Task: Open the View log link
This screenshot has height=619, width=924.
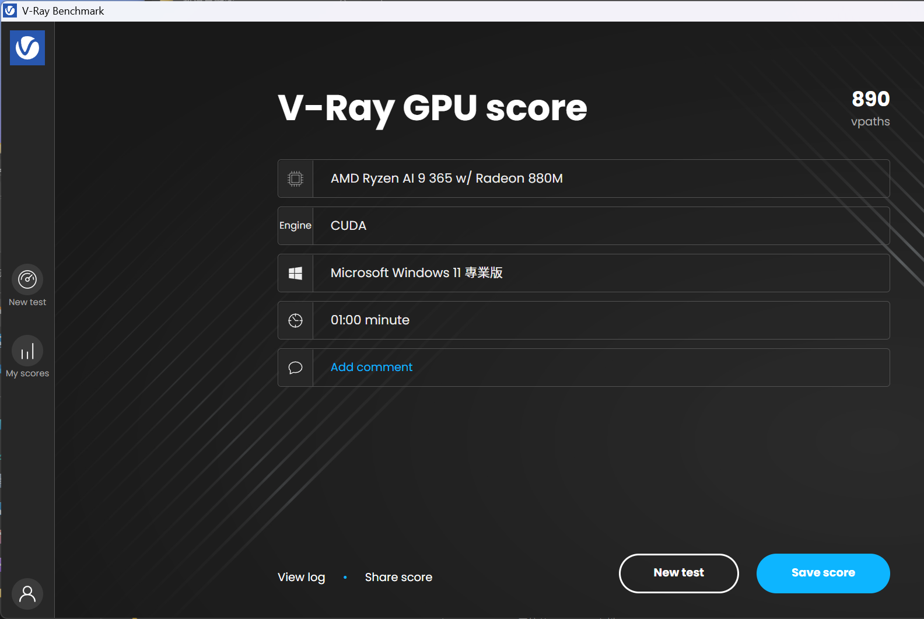Action: coord(301,577)
